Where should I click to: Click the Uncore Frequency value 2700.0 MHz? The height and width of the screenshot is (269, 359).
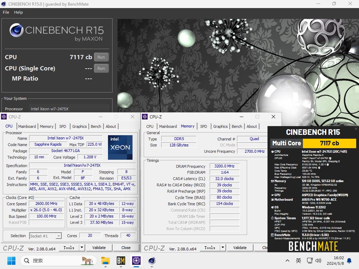(x=252, y=151)
